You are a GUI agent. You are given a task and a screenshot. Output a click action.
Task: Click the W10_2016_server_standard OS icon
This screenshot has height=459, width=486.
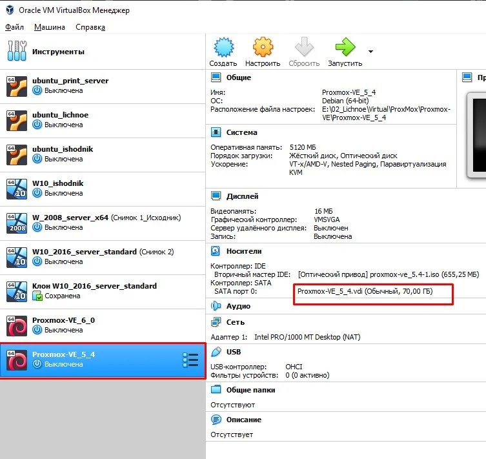click(17, 258)
